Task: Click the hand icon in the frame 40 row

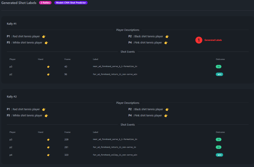Action: click(48, 67)
